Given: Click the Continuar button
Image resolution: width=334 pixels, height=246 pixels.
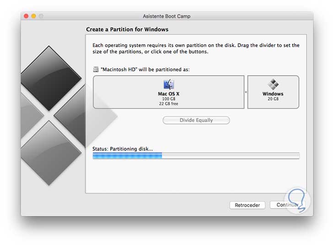Looking at the screenshot, I should coord(287,205).
